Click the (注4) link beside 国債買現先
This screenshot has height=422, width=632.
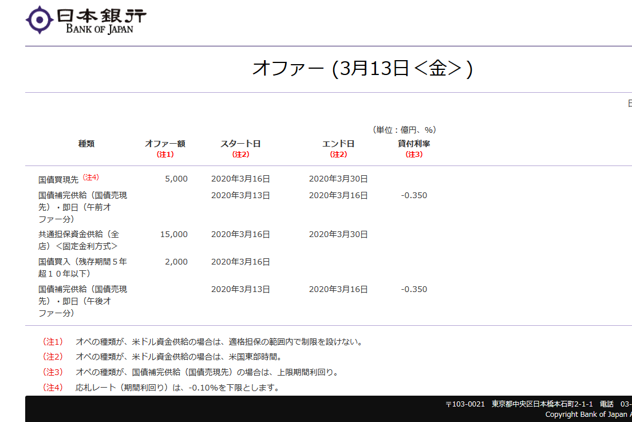tap(90, 178)
